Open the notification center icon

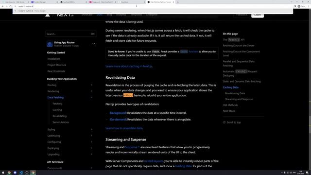307,173
